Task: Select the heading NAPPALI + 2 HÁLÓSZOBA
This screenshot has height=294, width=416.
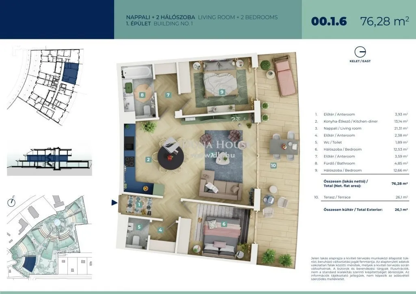Action: tap(160, 17)
